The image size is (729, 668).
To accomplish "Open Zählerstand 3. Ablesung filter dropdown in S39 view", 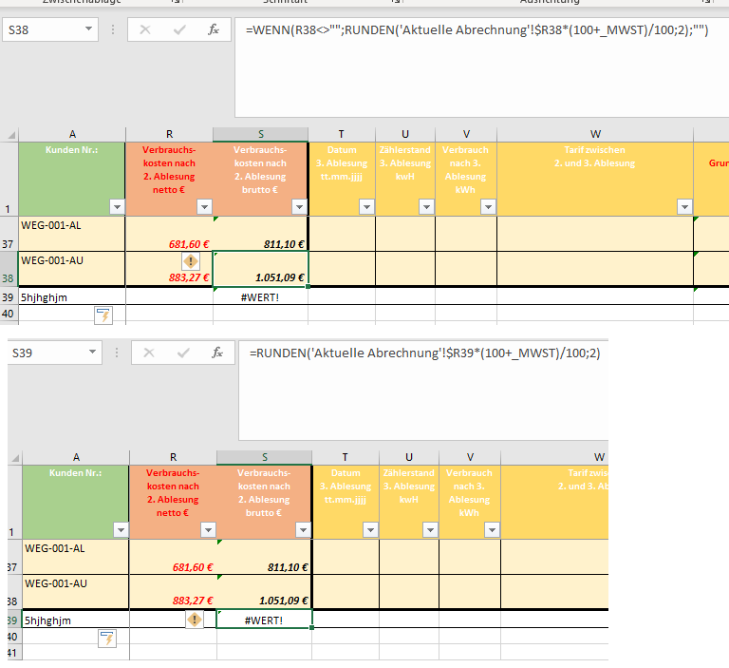I will point(430,530).
